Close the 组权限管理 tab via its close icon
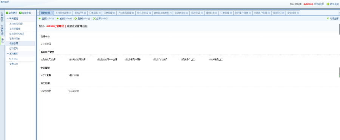Image resolution: width=340 pixels, height=140 pixels. pyautogui.click(x=150, y=13)
